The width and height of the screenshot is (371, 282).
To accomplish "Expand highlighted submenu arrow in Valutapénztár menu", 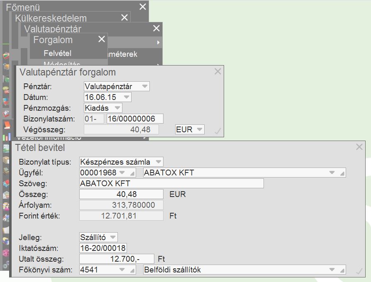I will 158,43.
